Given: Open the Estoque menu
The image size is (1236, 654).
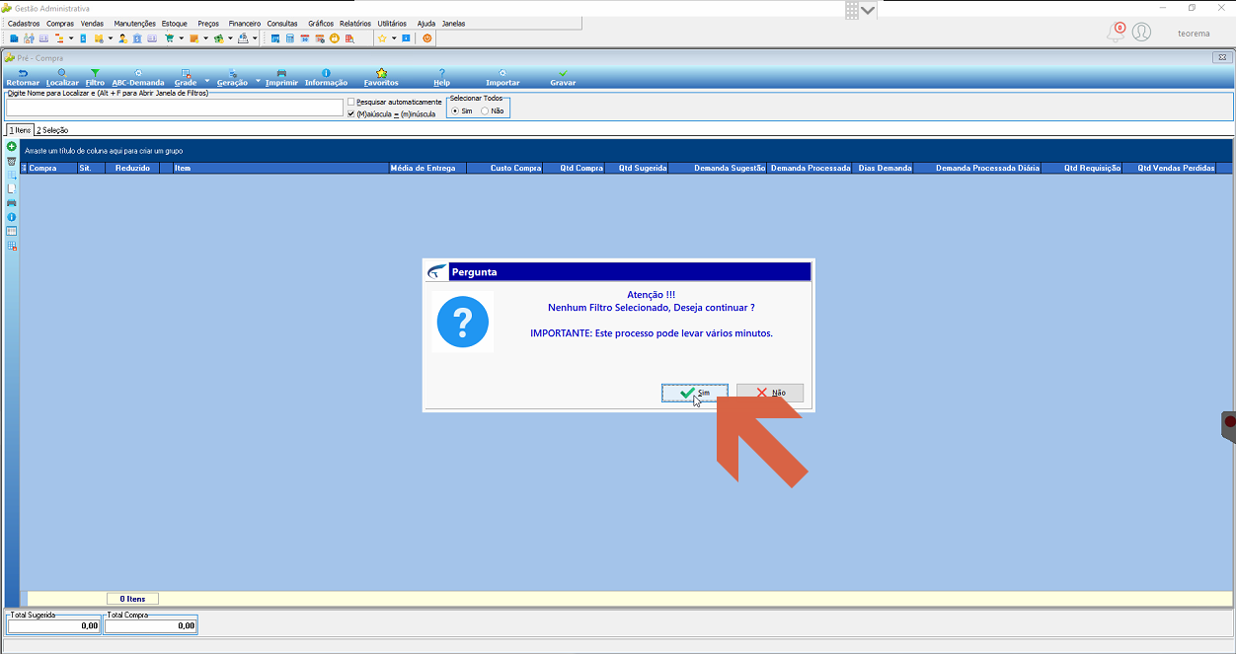Looking at the screenshot, I should [x=174, y=23].
